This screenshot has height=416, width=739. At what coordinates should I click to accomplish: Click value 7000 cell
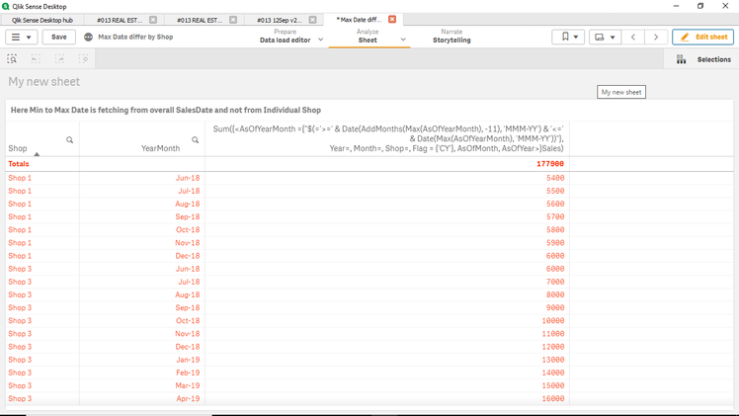555,282
